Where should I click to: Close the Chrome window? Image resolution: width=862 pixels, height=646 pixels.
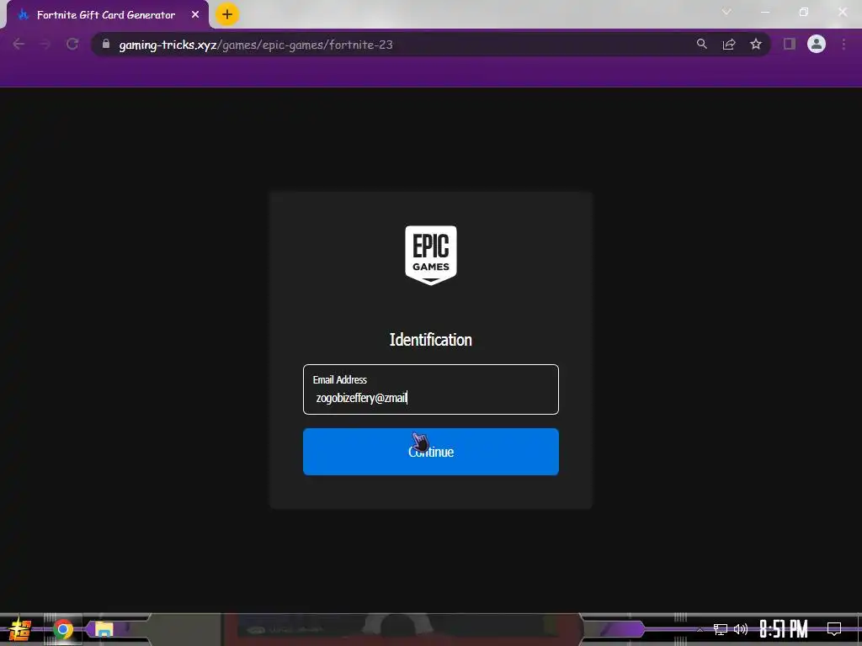(842, 12)
